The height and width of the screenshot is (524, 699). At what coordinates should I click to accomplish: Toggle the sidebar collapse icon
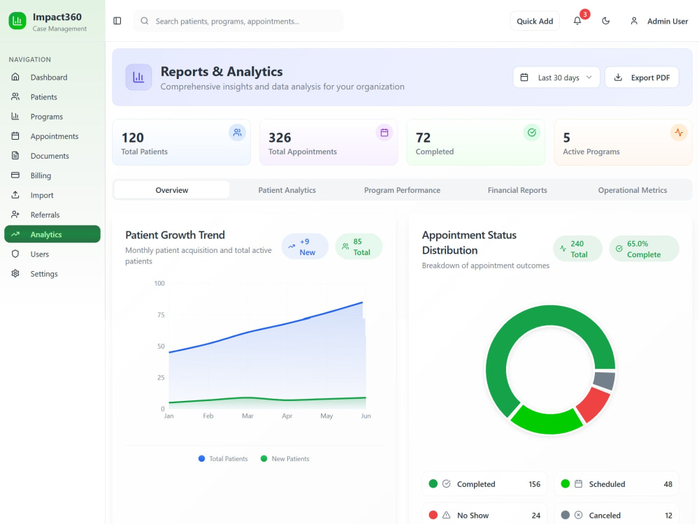(117, 21)
